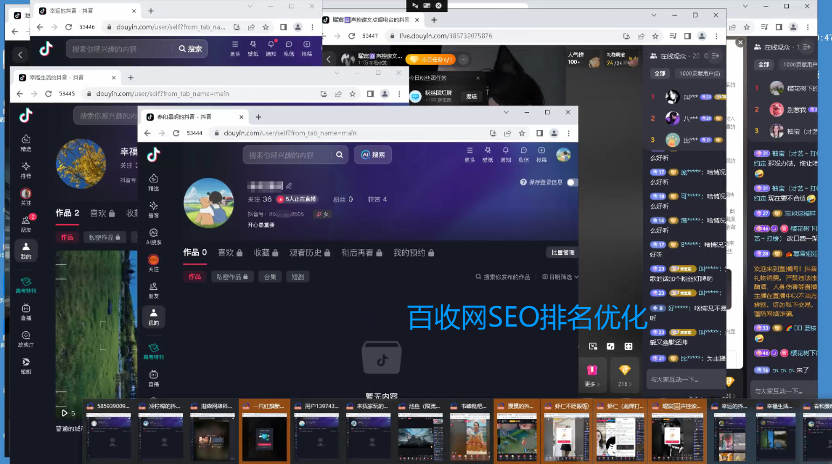Open 通知 bell in the 幸运的抖音 window
Image resolution: width=832 pixels, height=464 pixels.
coord(271,48)
